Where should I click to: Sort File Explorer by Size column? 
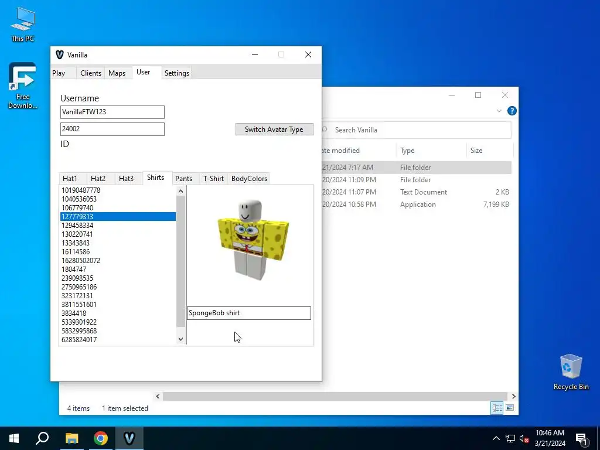coord(489,151)
